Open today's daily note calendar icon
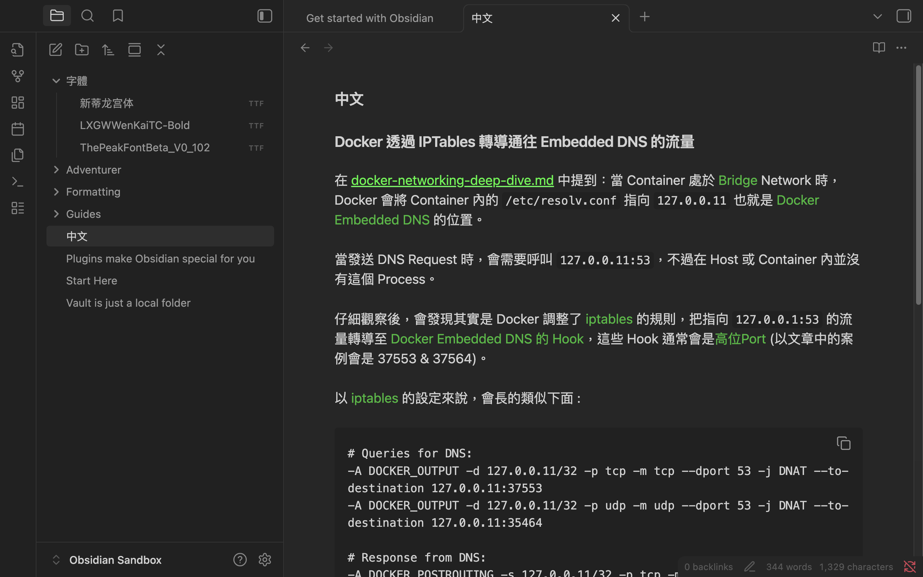The image size is (923, 577). click(x=18, y=129)
